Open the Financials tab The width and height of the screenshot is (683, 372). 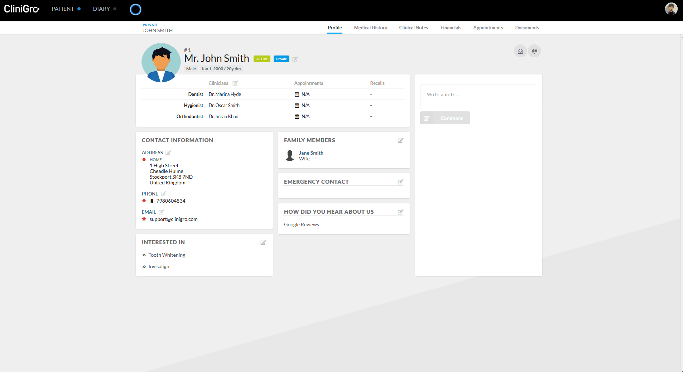[451, 28]
